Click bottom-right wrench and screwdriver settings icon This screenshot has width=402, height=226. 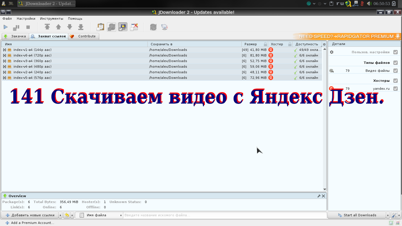(x=394, y=215)
